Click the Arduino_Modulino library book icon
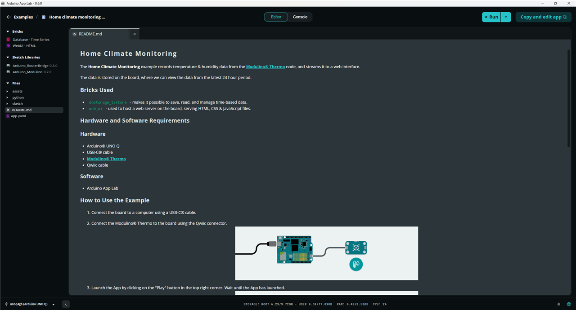Image resolution: width=576 pixels, height=310 pixels. (x=8, y=72)
